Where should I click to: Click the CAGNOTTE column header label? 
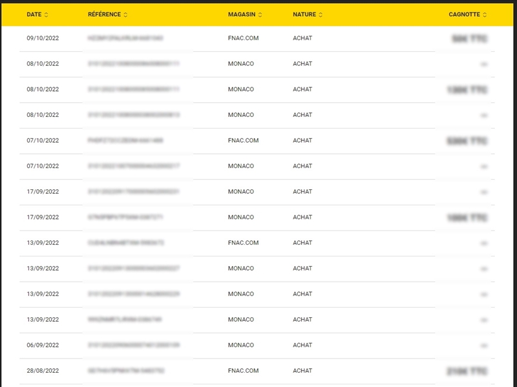pyautogui.click(x=464, y=14)
